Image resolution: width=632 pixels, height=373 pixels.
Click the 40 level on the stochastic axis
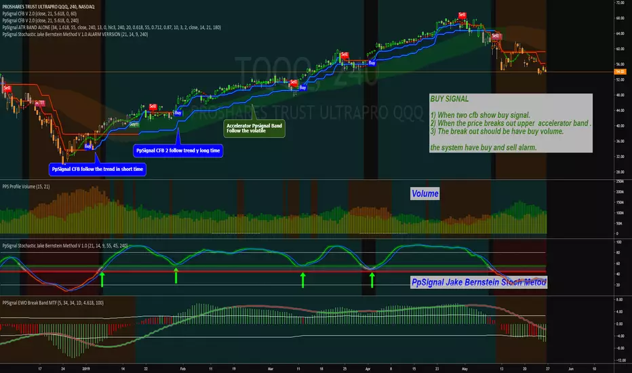coord(618,274)
